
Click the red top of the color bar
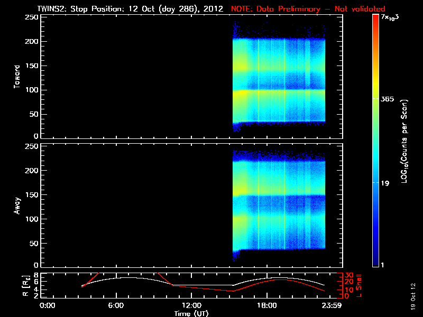[375, 19]
